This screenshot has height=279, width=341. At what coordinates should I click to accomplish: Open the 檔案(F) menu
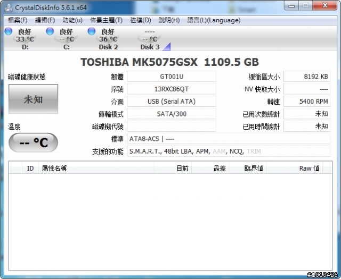[x=18, y=20]
